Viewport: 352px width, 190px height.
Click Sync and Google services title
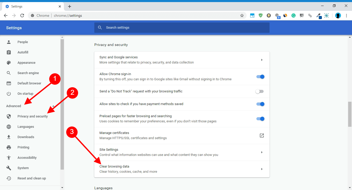point(119,57)
